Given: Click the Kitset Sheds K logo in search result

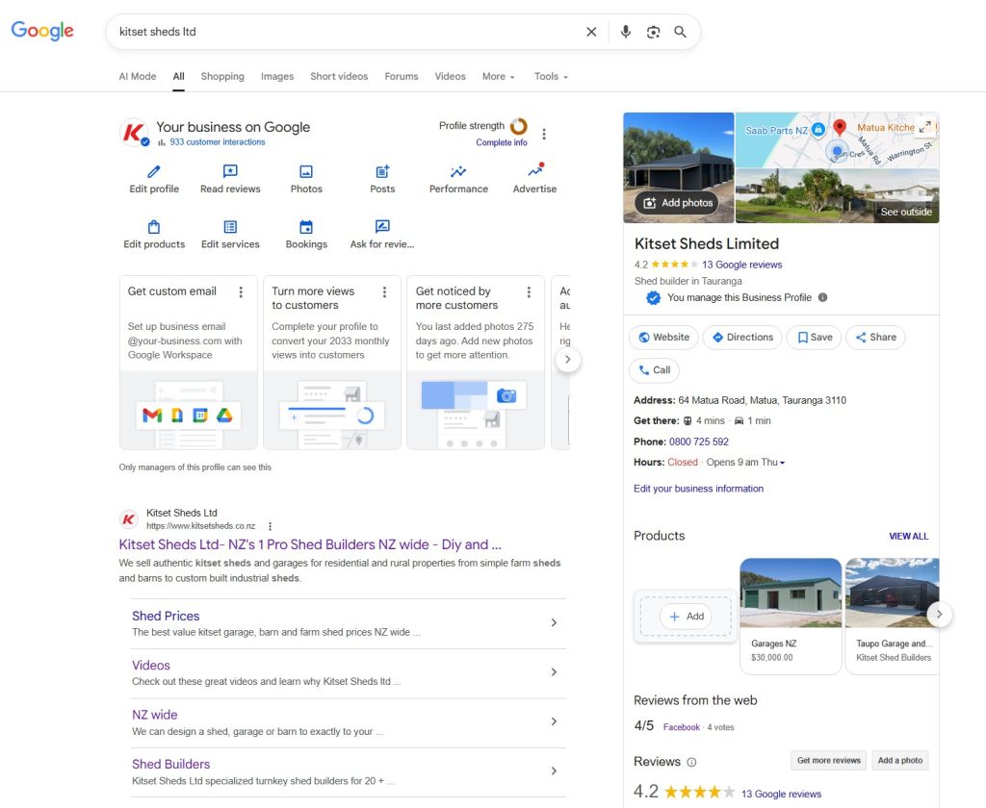Looking at the screenshot, I should coord(128,519).
